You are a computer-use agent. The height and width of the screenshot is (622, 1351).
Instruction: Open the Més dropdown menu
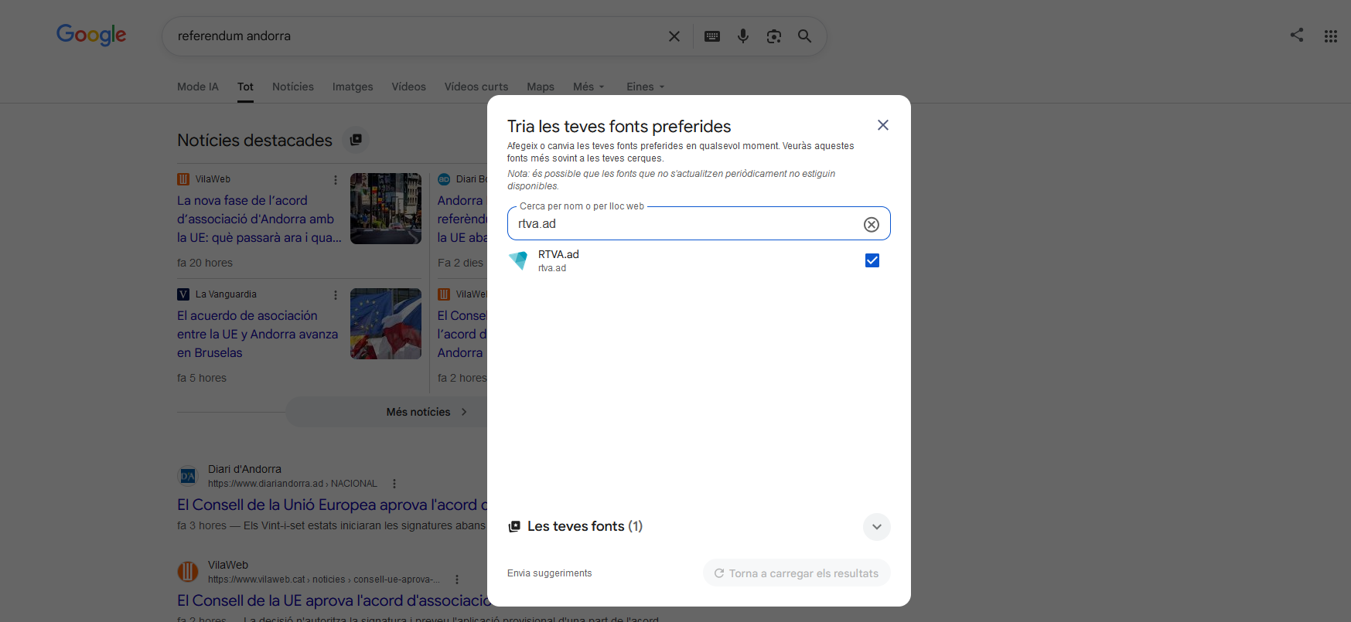pos(589,87)
